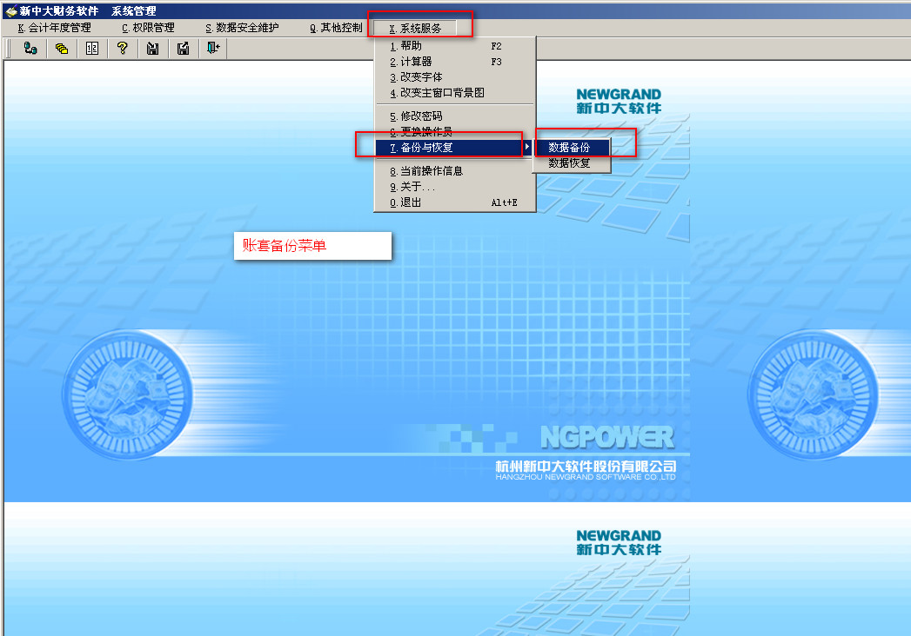Open the 数据安全维护 menu
Image resolution: width=911 pixels, height=636 pixels.
(x=242, y=28)
